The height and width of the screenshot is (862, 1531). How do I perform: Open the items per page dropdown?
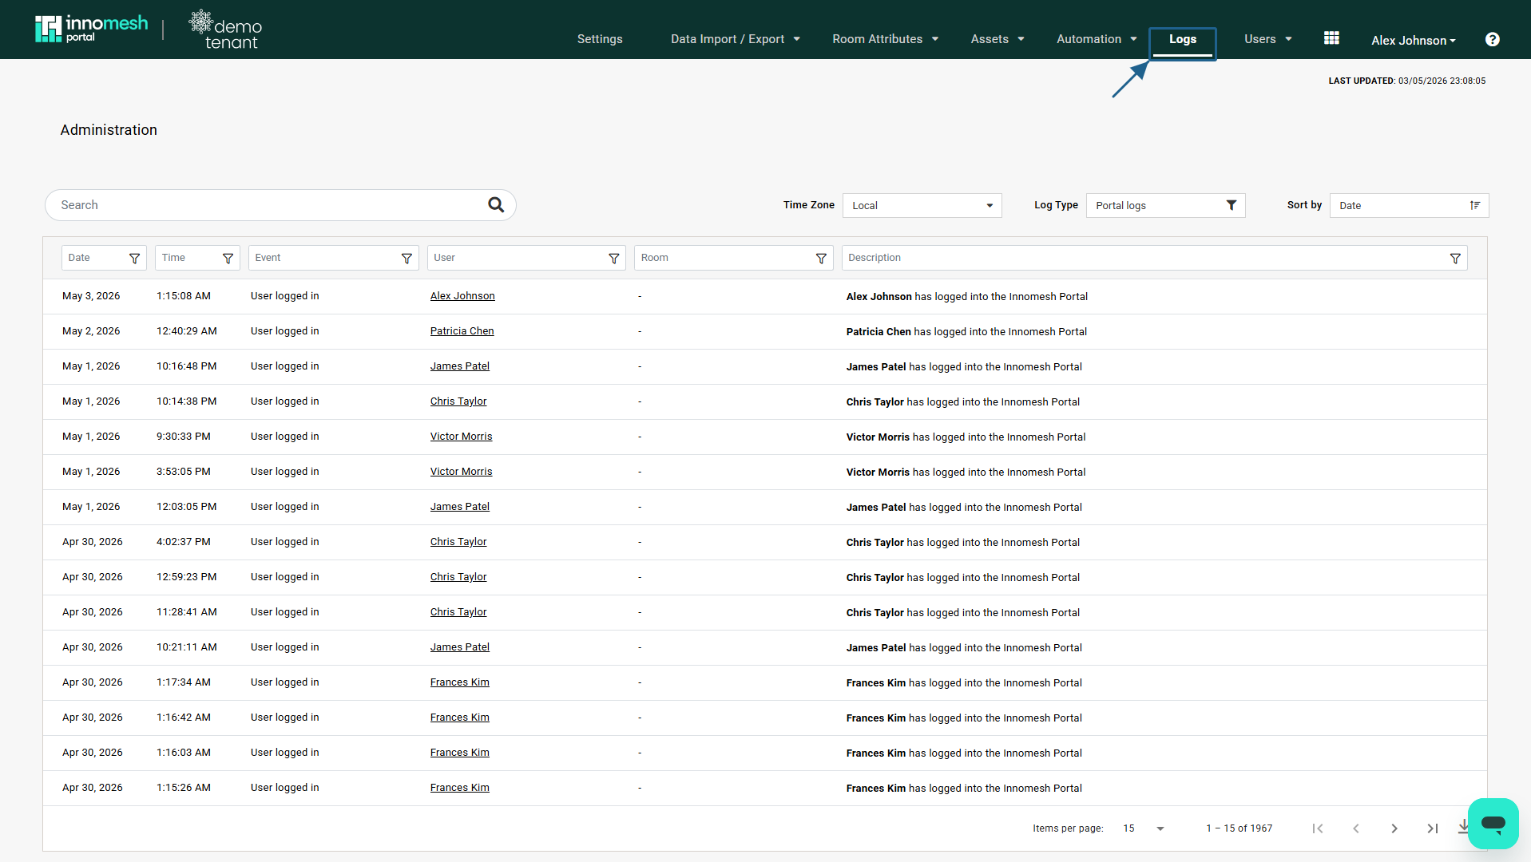(1144, 828)
